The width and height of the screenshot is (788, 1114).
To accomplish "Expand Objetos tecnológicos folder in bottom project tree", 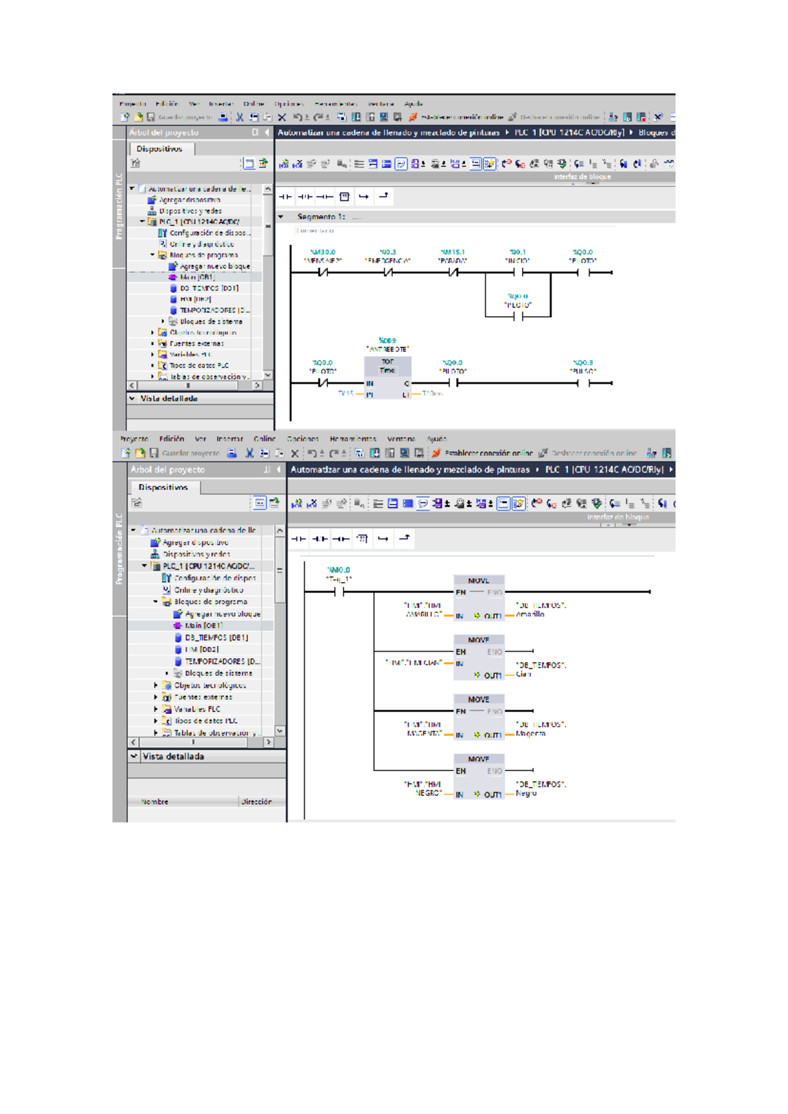I will tap(156, 685).
